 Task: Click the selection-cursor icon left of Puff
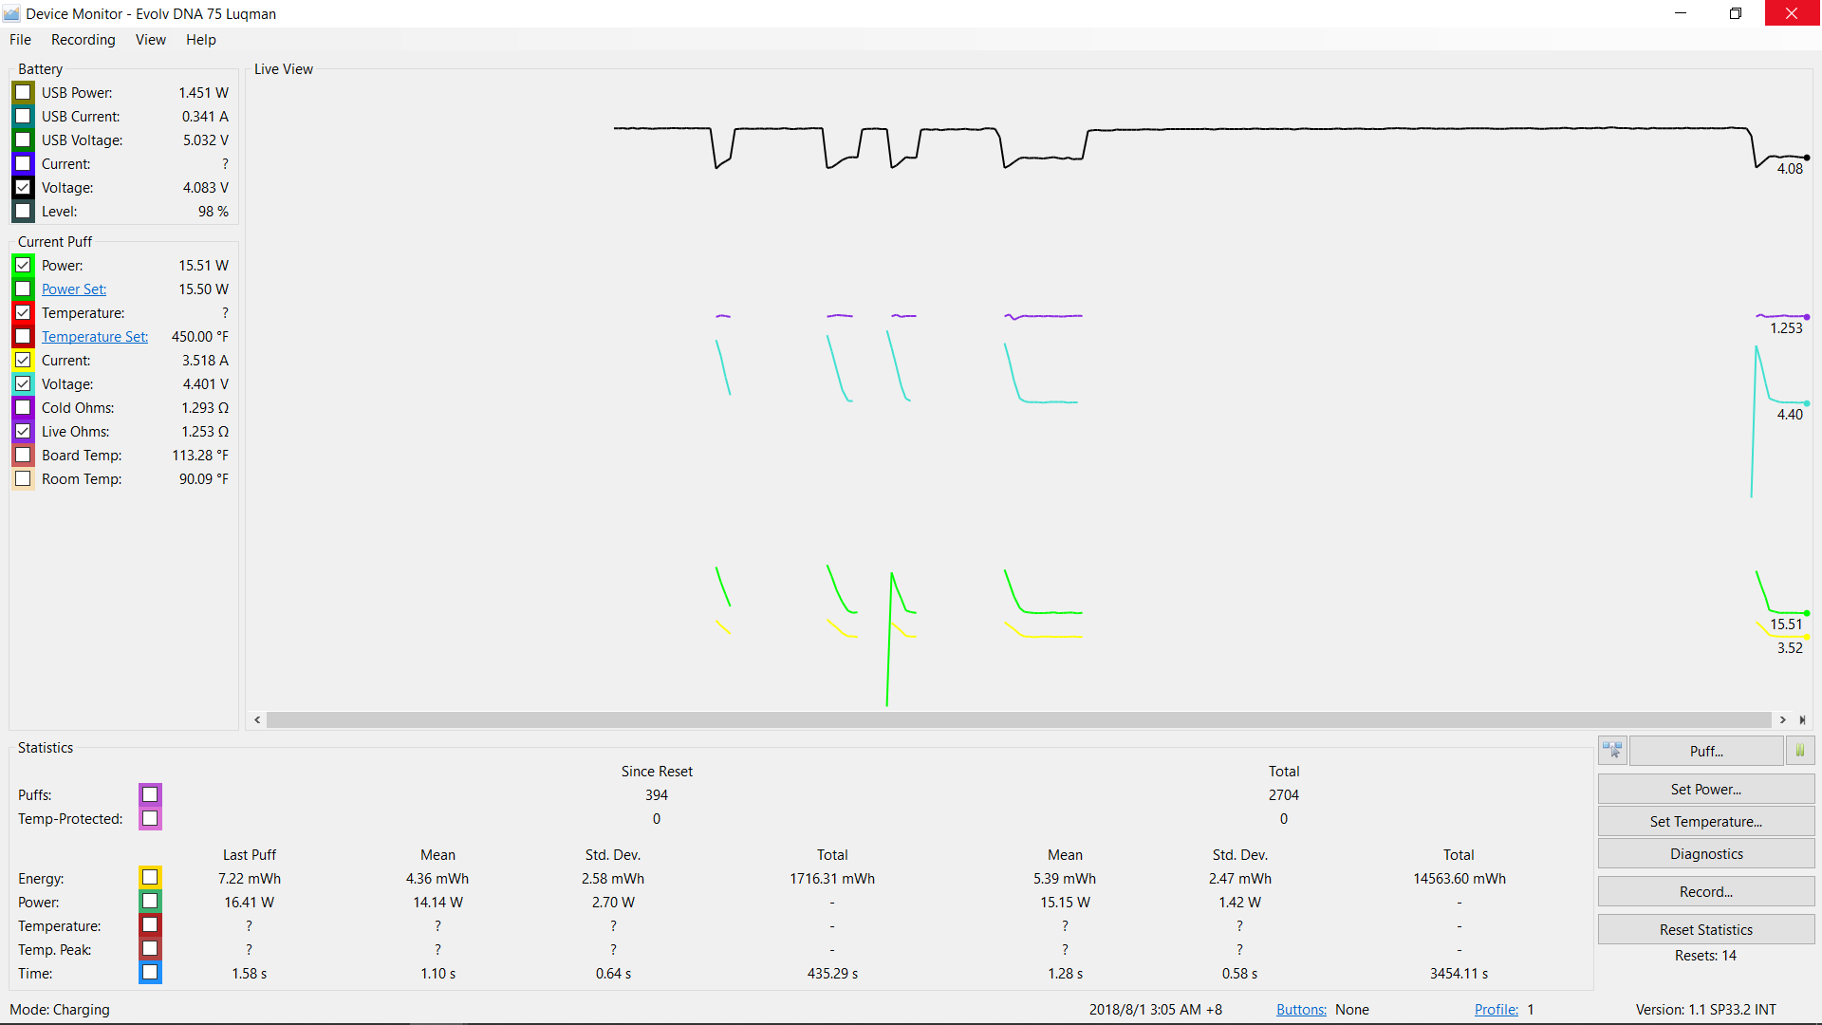point(1612,751)
